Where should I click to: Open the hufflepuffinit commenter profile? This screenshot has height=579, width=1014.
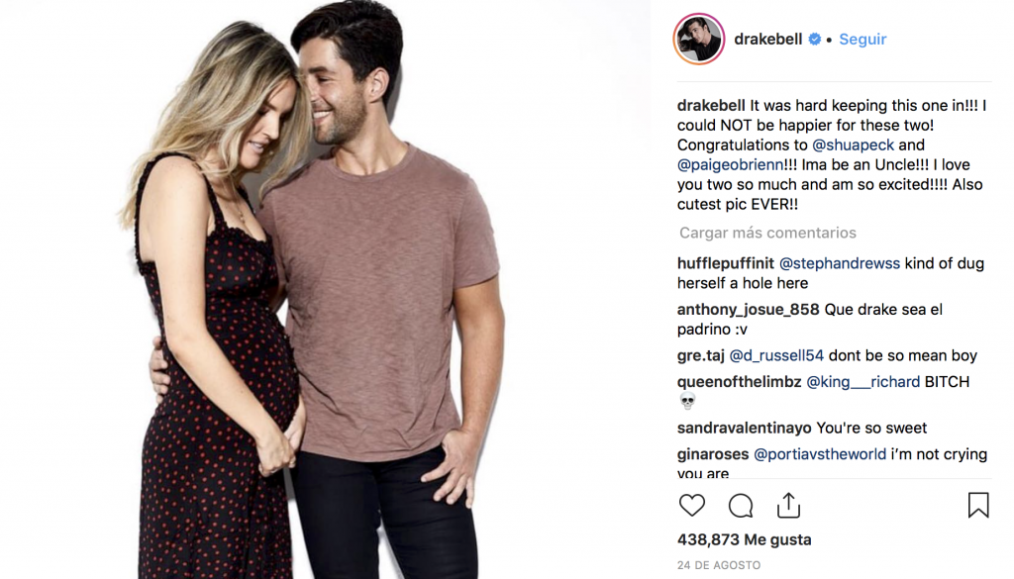pyautogui.click(x=726, y=263)
